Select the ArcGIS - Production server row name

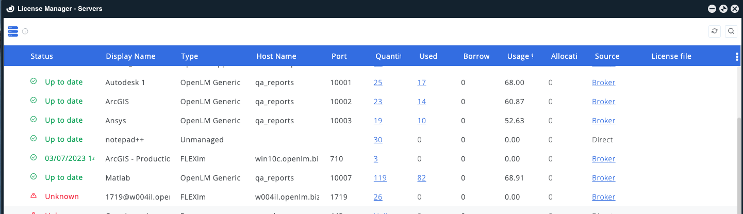137,159
